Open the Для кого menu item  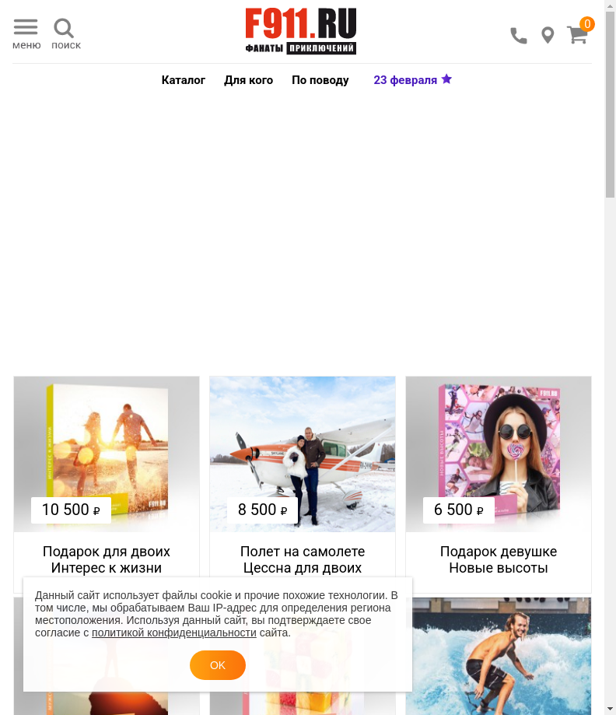248,80
